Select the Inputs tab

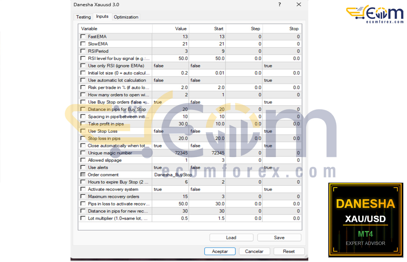click(102, 16)
